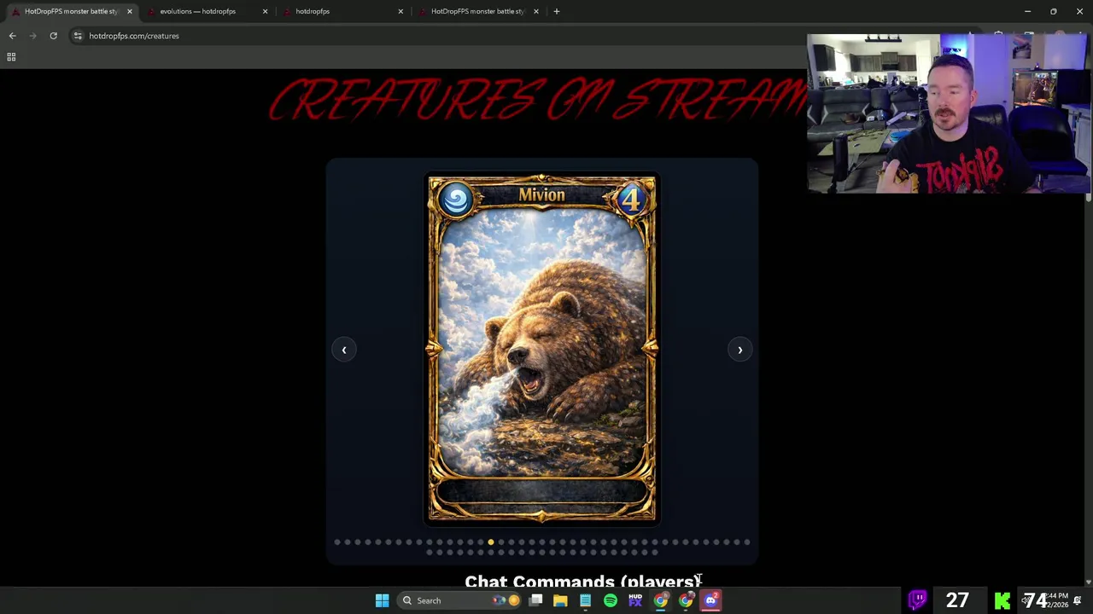Screen dimensions: 1093x614
Task: Open site information icon in address bar
Action: point(78,36)
